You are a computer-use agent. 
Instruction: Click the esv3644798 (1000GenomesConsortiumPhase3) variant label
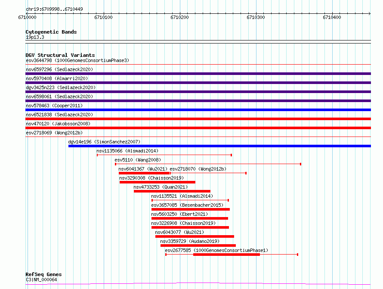click(x=77, y=60)
